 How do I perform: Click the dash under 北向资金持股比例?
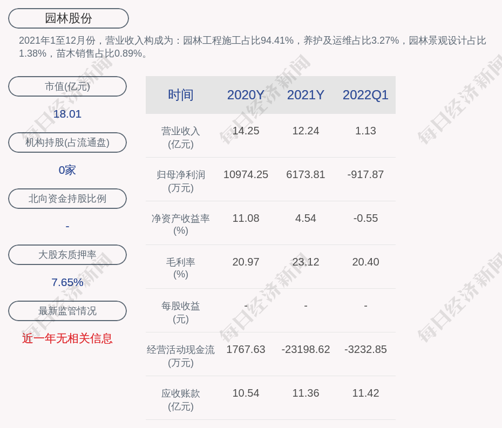coord(67,226)
